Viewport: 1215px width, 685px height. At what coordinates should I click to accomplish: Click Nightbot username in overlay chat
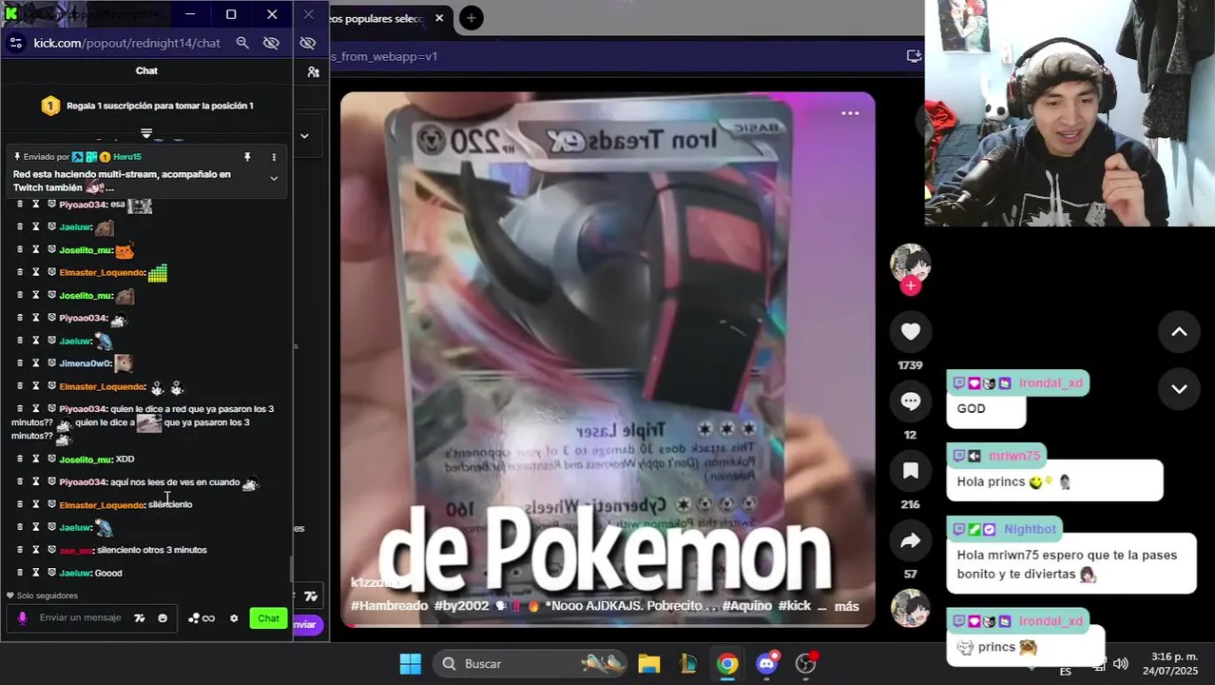[1030, 529]
